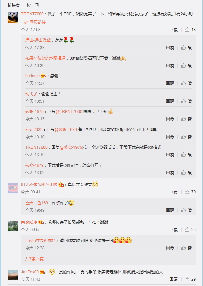This screenshot has height=286, width=203.
Task: Reply to JacFox00's comment
Action: click(x=174, y=279)
